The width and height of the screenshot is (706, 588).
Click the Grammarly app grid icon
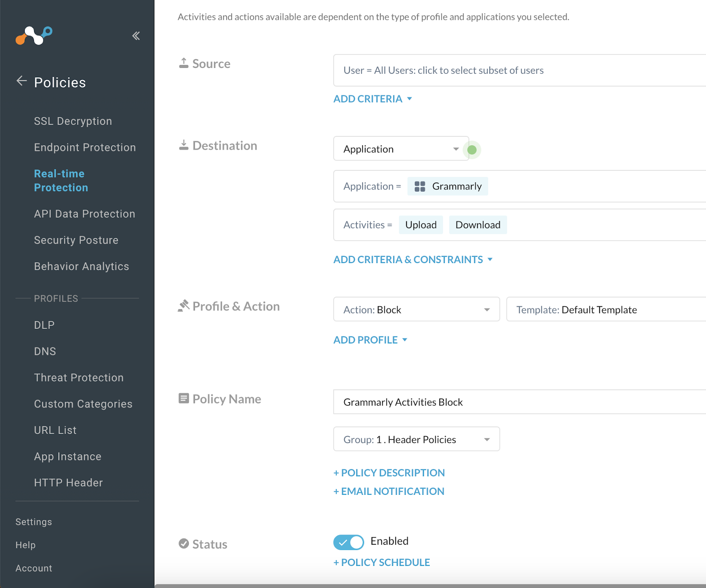[x=420, y=186]
